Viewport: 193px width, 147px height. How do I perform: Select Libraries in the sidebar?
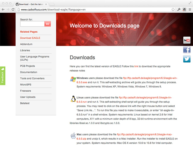[x=25, y=50]
